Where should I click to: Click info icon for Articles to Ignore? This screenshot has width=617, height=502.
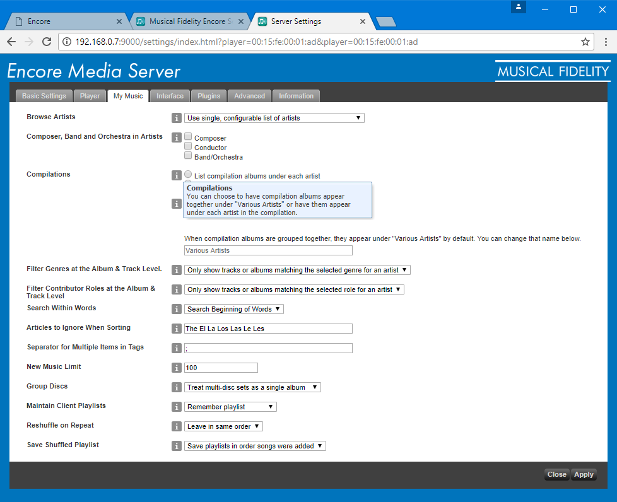(176, 329)
